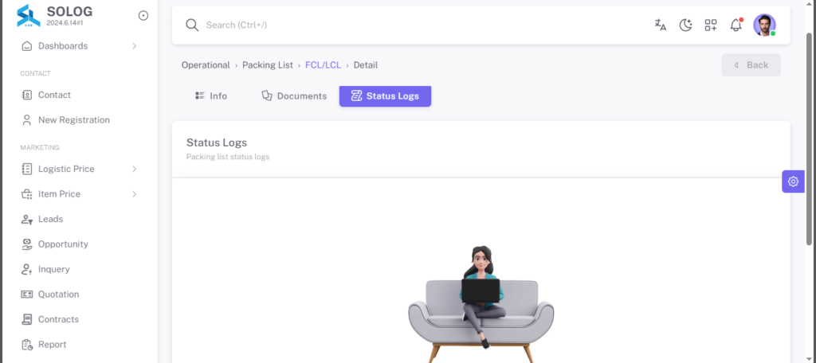The height and width of the screenshot is (363, 816).
Task: Switch to the Info tab
Action: tap(210, 96)
